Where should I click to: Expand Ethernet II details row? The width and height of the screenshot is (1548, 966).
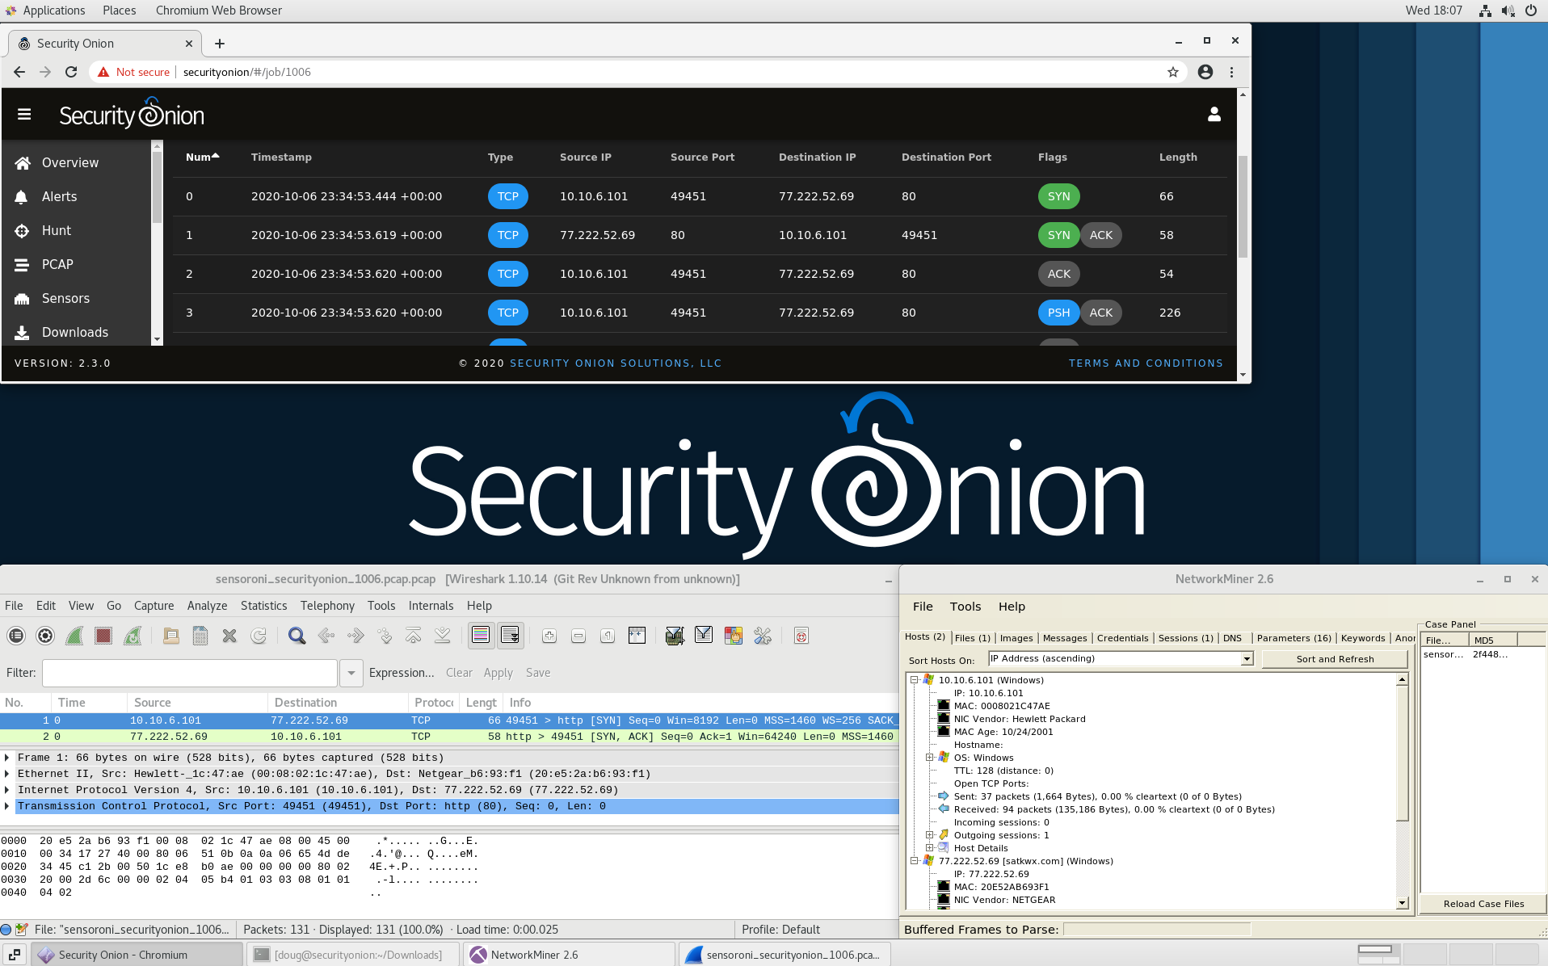coord(7,774)
